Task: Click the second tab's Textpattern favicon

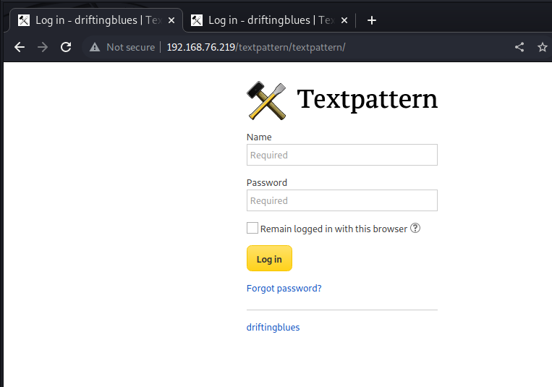Action: pos(197,20)
